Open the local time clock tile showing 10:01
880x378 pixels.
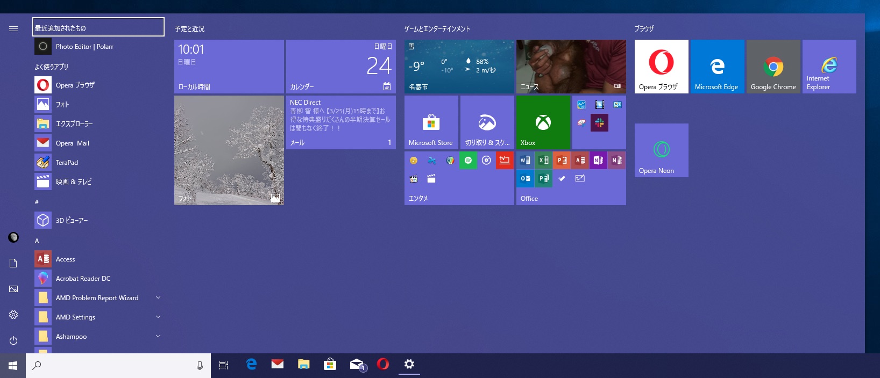229,67
